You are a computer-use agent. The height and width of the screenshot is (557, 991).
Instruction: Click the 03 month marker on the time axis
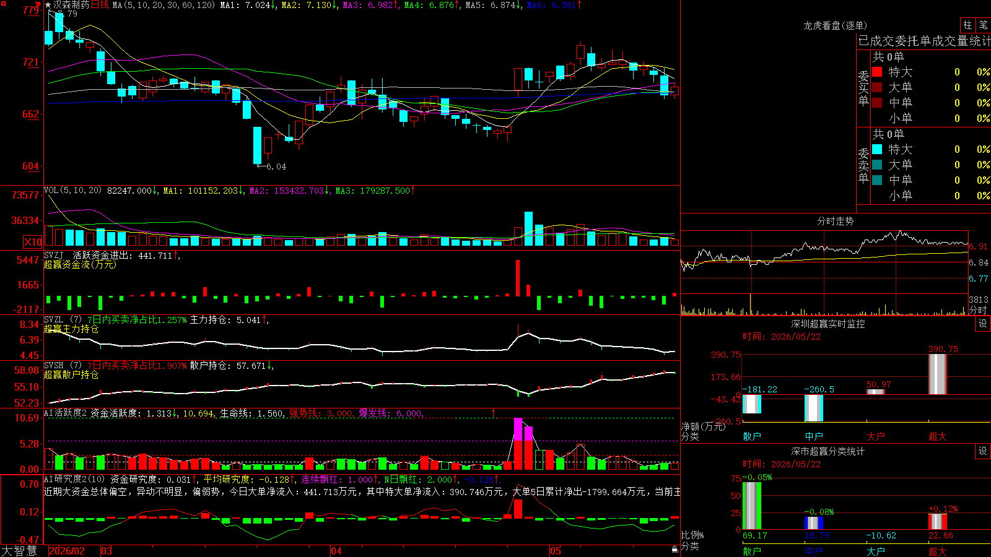(107, 551)
